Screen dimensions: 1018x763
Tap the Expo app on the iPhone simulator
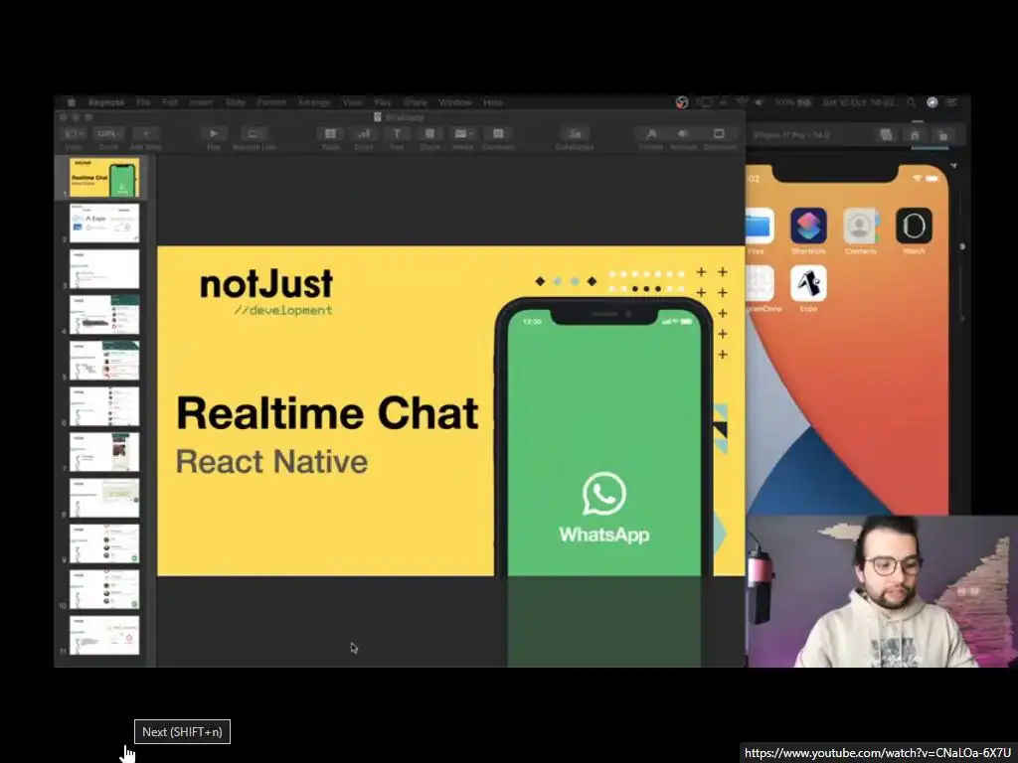coord(808,283)
